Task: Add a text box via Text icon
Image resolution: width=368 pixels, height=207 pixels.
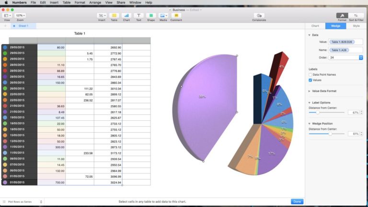Action: pyautogui.click(x=138, y=15)
